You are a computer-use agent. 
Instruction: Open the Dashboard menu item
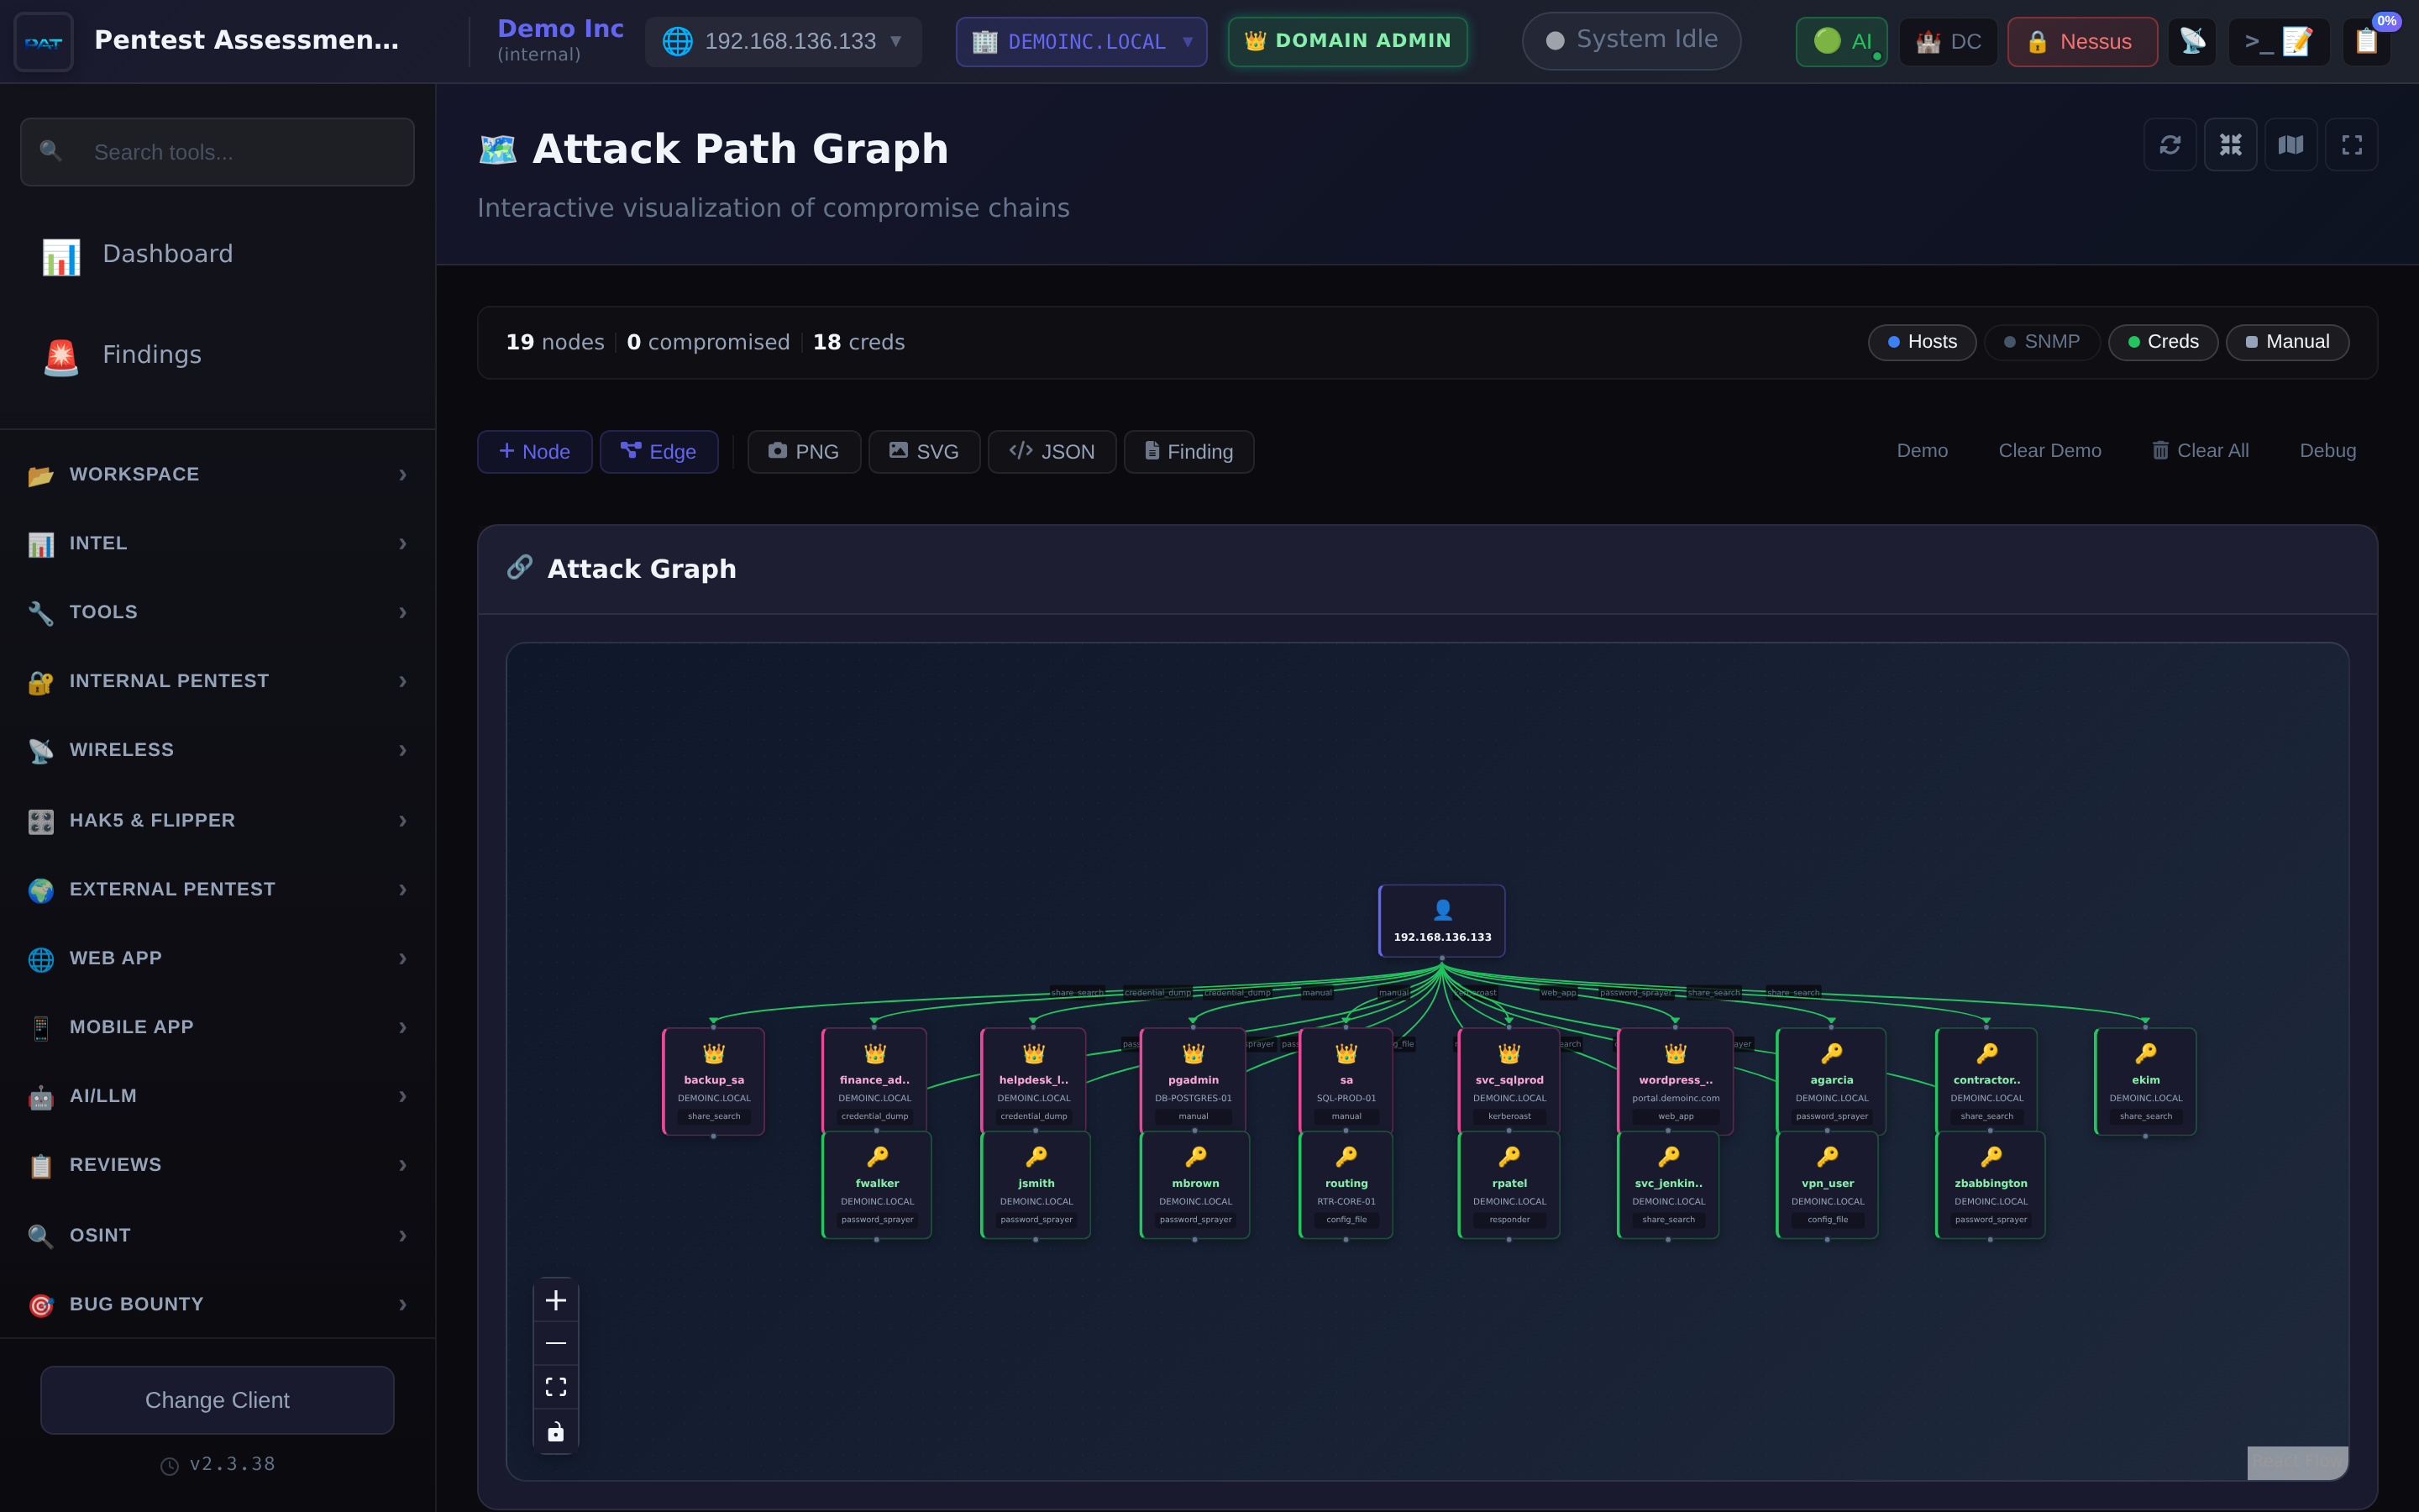(x=167, y=253)
